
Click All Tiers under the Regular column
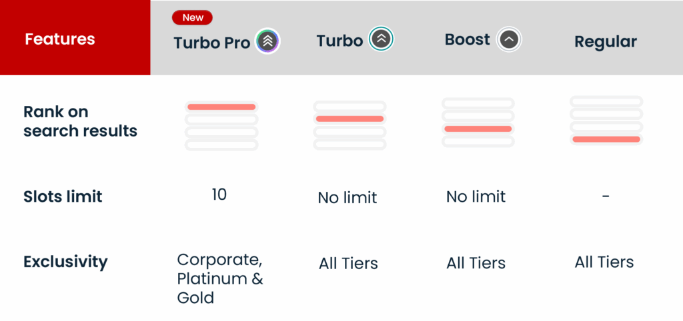tap(604, 262)
